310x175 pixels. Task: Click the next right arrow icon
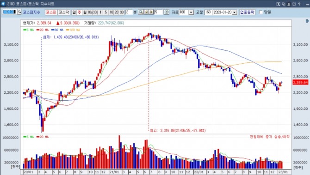pos(151,12)
